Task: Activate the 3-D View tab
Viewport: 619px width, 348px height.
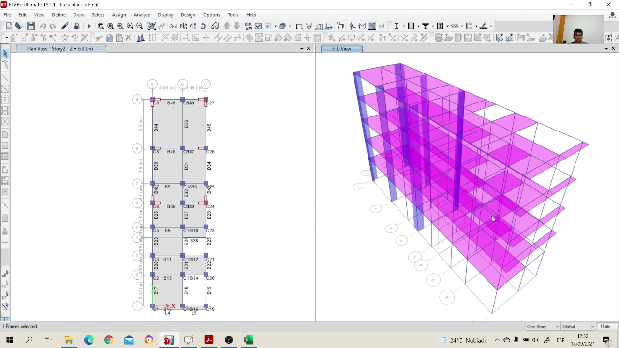Action: pos(341,49)
